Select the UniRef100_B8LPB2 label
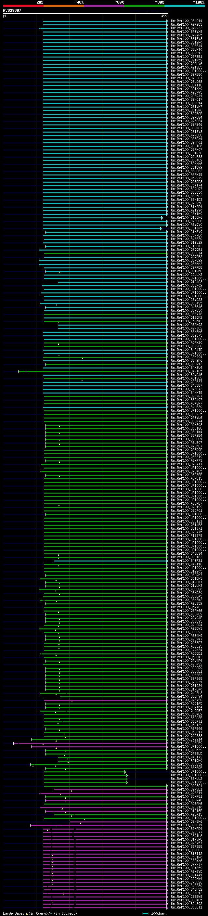Viewport: 208px width, 916px height. point(186,171)
